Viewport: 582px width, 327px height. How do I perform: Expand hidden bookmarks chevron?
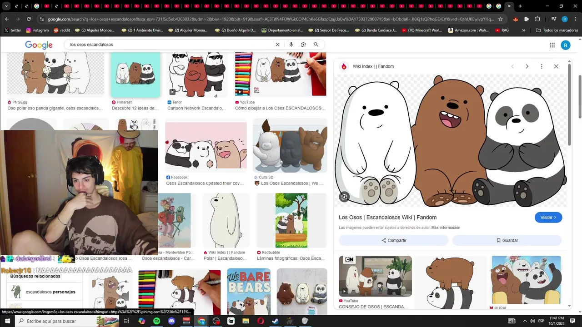tap(523, 30)
